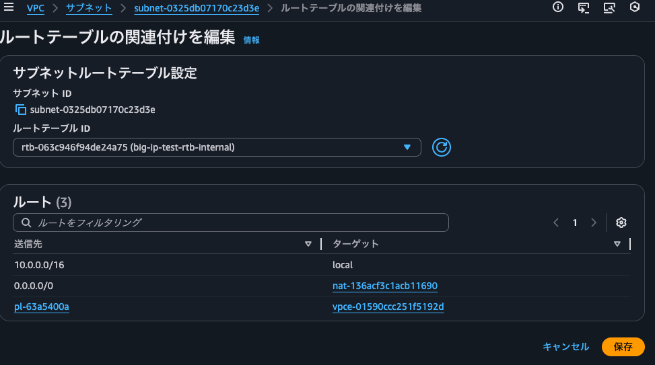Open prefix list pl-63a5400a link

[x=41, y=307]
